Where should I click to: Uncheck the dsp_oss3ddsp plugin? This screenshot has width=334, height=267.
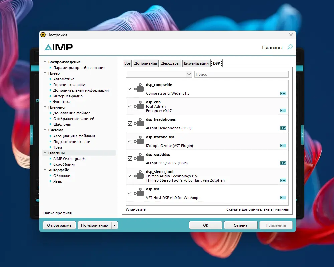(x=130, y=159)
